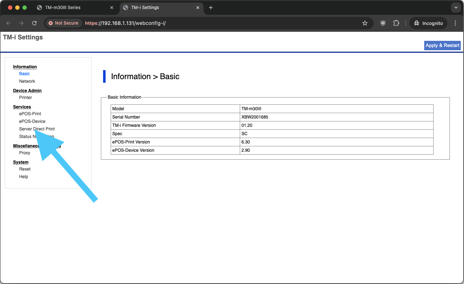
Task: Click the yellow macOS minimize button
Action: click(x=17, y=8)
